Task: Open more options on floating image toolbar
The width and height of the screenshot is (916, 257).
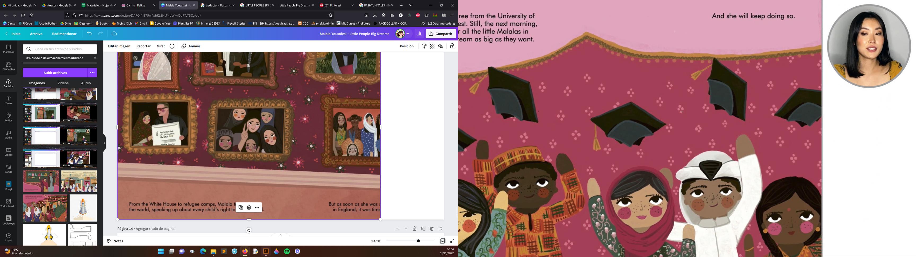Action: tap(257, 207)
